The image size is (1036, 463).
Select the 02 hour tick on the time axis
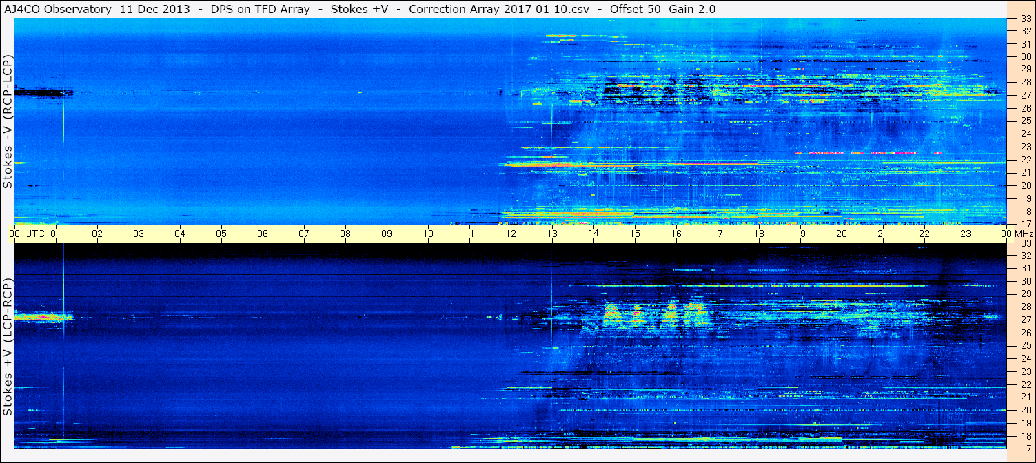(97, 234)
